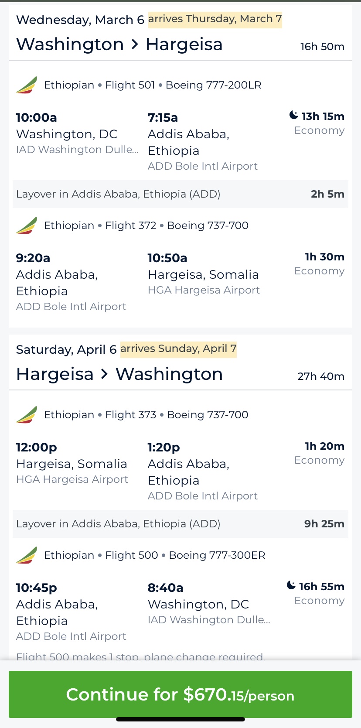361x728 pixels.
Task: Tap the Ethiopian logo beside Flight 501
Action: click(27, 85)
